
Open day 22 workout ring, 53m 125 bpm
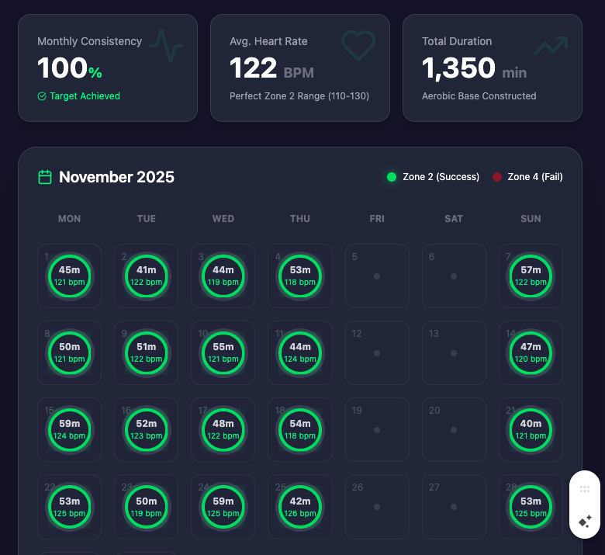(x=70, y=507)
